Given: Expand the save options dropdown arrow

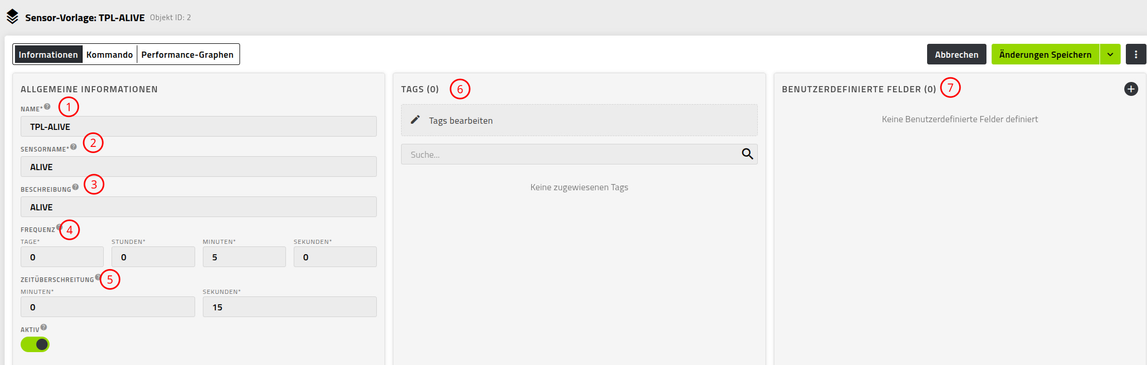Looking at the screenshot, I should coord(1110,54).
